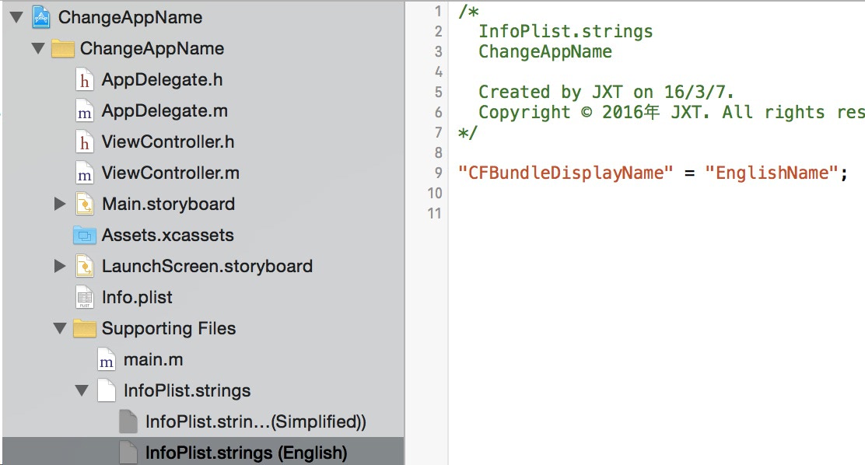This screenshot has width=865, height=465.
Task: Open ViewController.m file
Action: [170, 173]
